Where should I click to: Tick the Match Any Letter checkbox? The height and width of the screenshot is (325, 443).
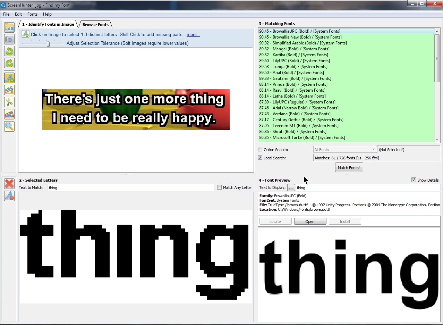coord(219,187)
